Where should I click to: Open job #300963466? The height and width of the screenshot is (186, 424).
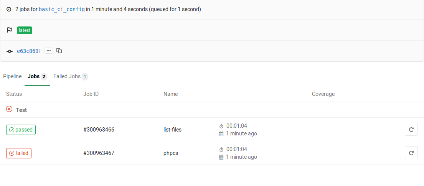(x=99, y=130)
